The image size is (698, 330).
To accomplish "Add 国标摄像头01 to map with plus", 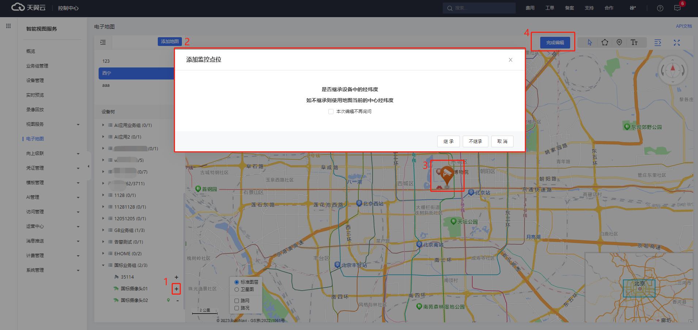I will click(x=176, y=289).
